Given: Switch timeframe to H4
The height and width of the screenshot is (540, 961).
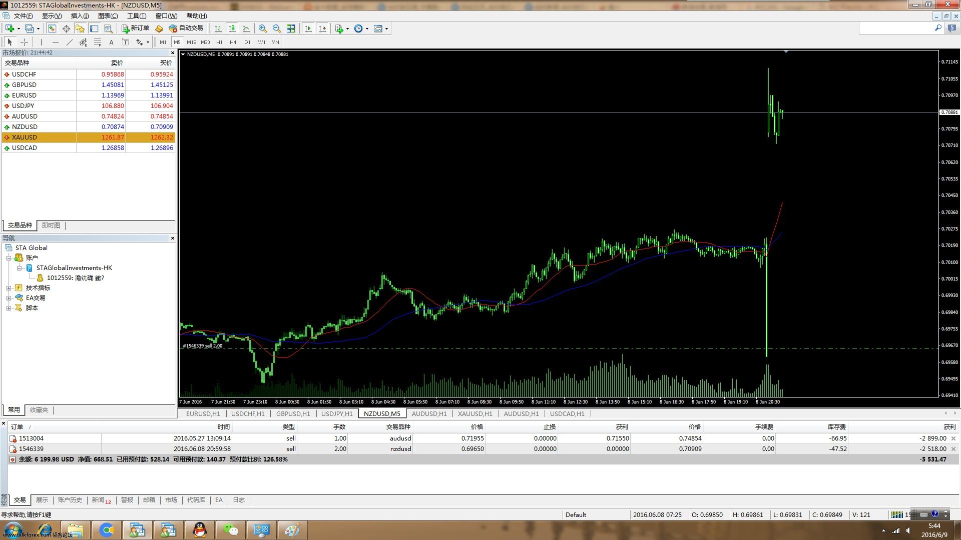Looking at the screenshot, I should tap(233, 42).
